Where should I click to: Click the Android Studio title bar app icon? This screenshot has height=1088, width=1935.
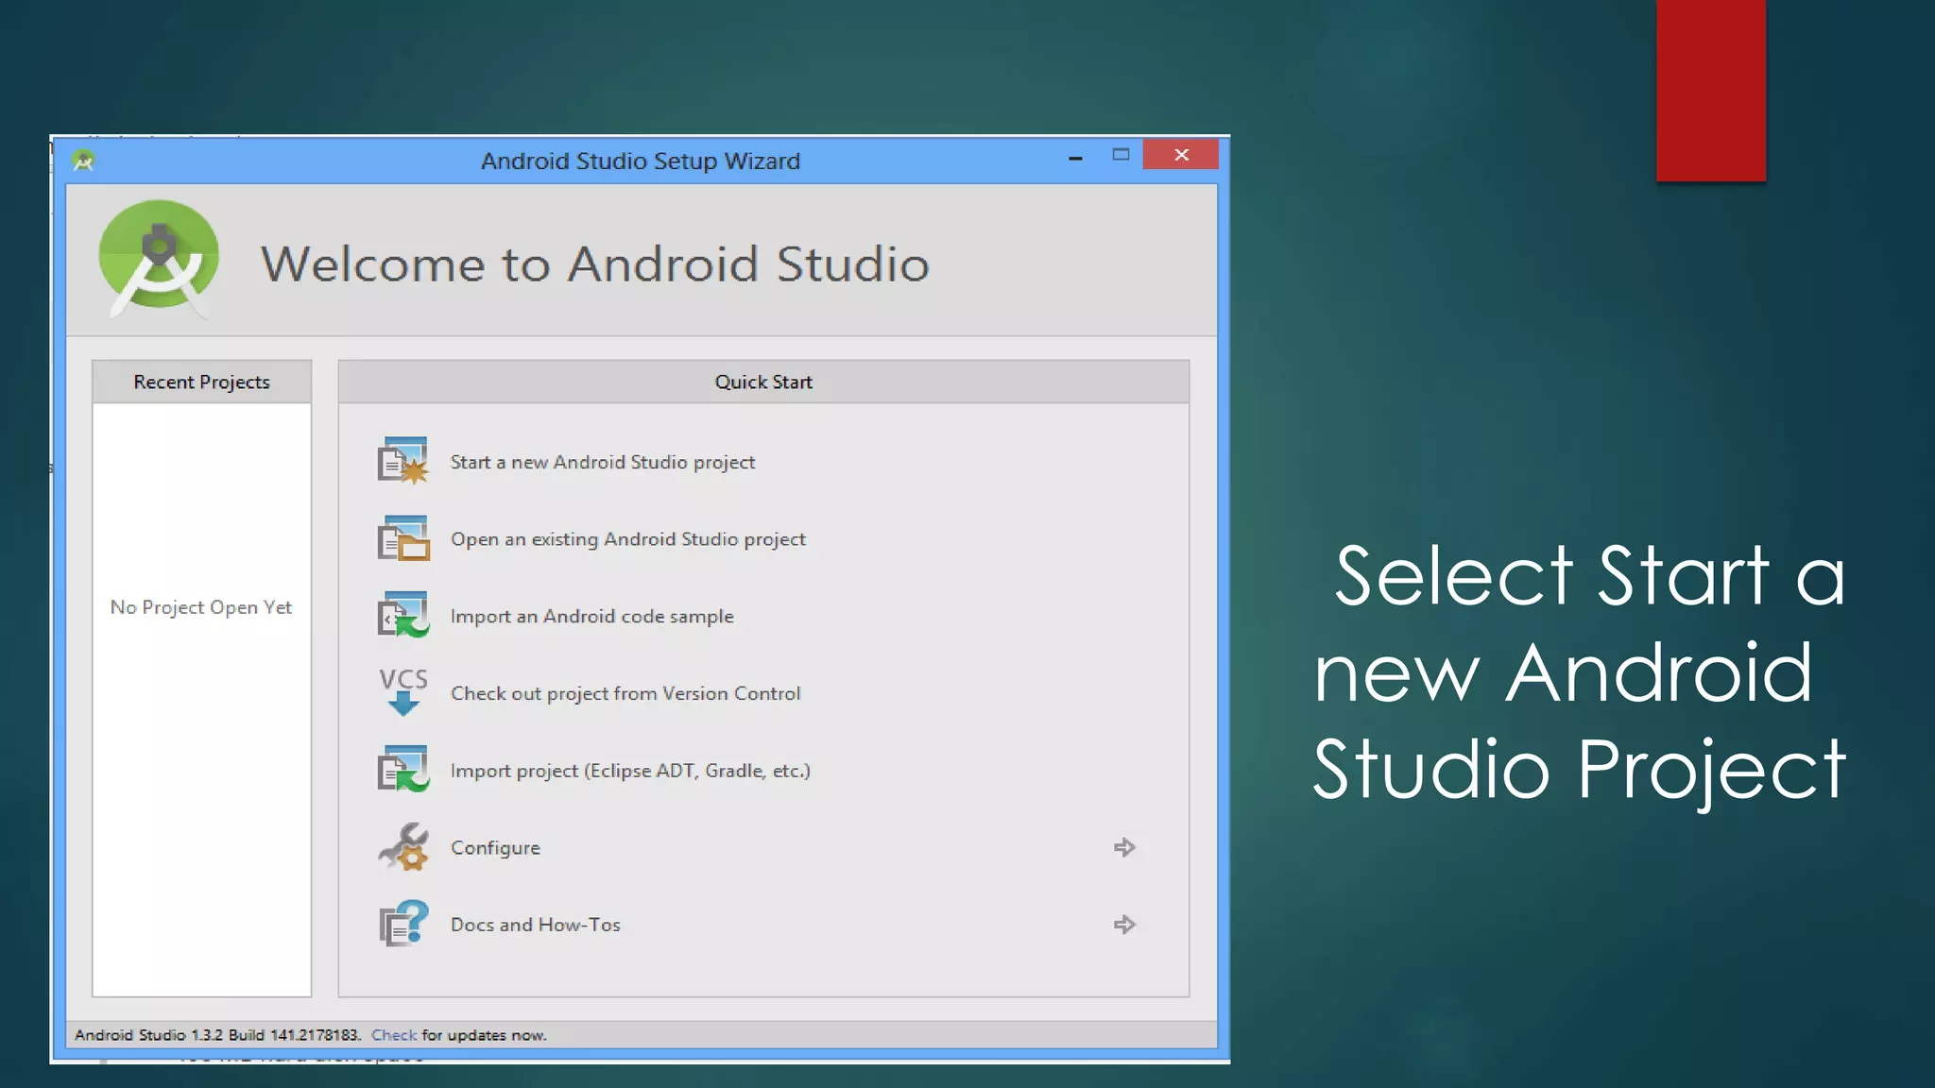(x=83, y=161)
